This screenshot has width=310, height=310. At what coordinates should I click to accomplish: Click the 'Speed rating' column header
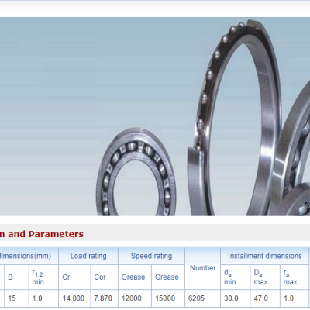click(x=151, y=256)
